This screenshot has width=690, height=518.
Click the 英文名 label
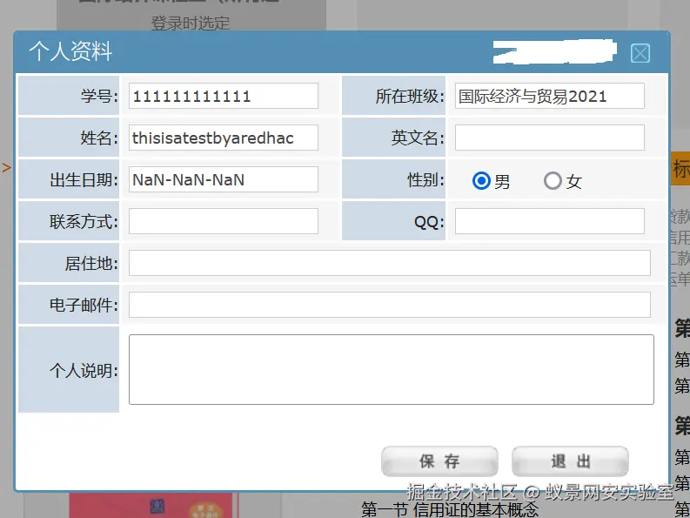pos(418,138)
